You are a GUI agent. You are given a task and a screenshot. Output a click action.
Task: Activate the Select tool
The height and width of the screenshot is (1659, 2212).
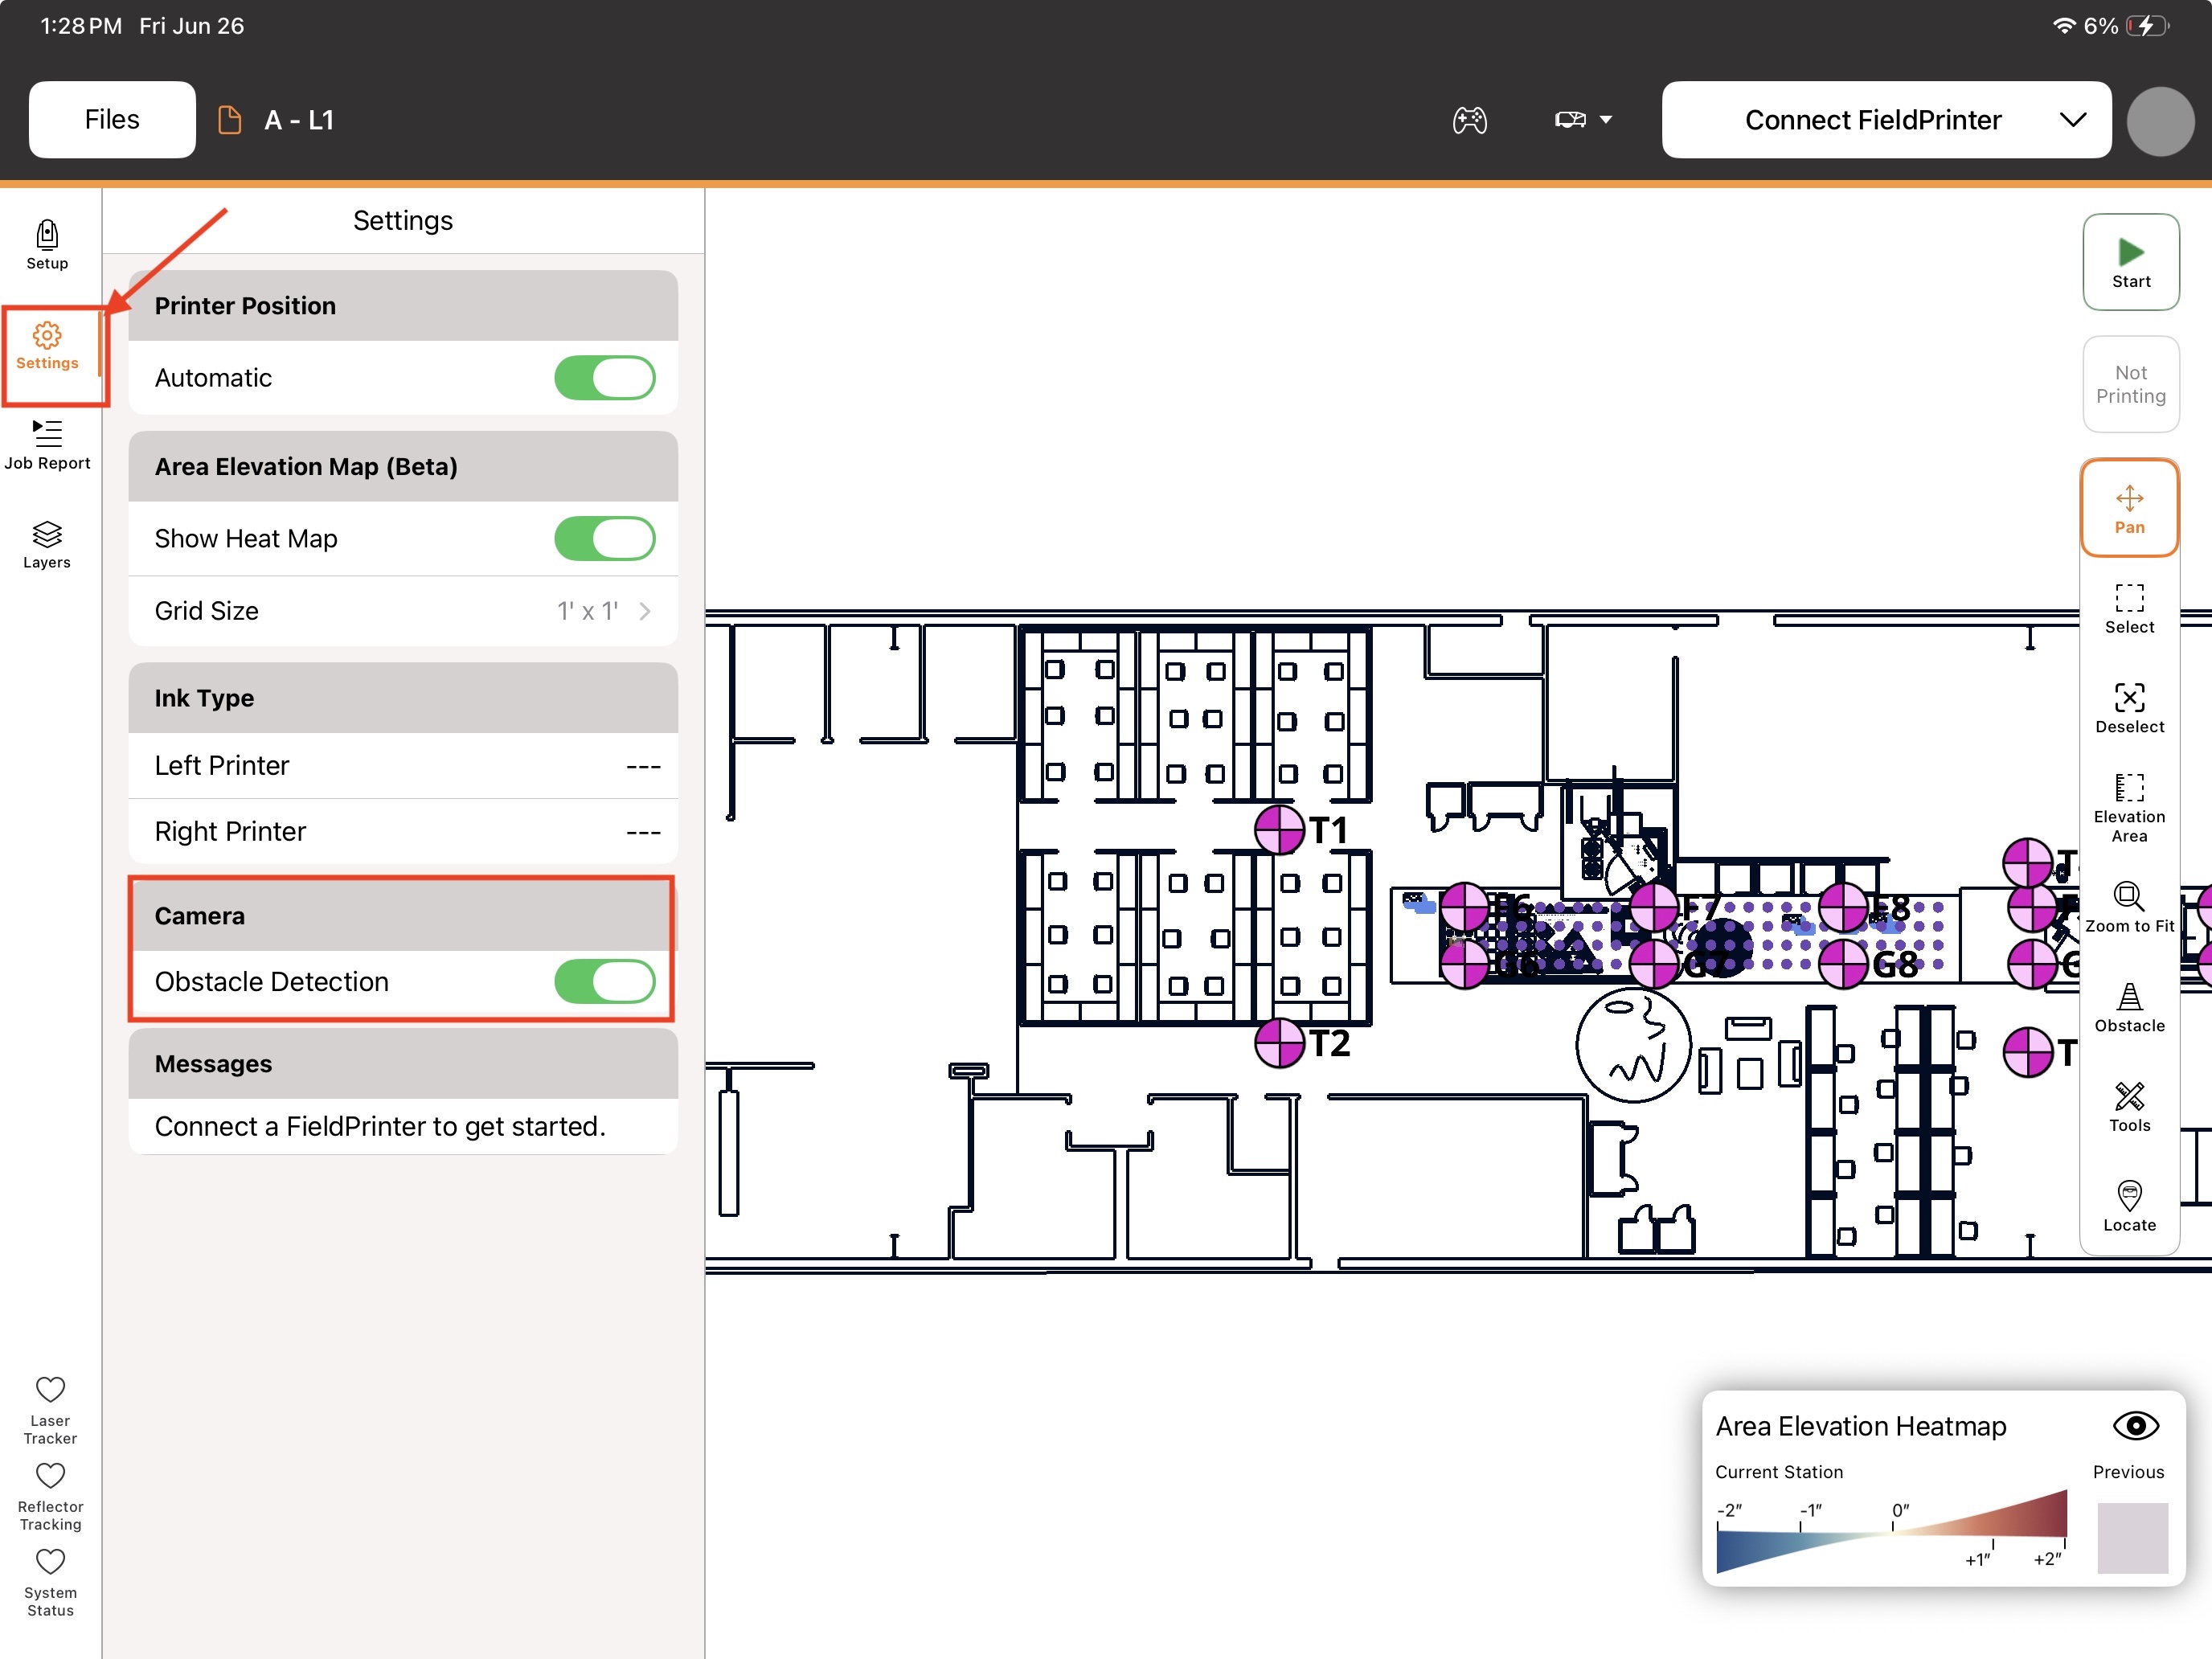pyautogui.click(x=2129, y=608)
